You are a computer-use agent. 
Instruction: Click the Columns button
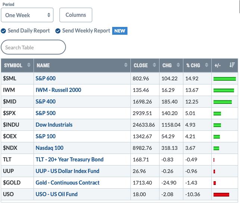76,15
